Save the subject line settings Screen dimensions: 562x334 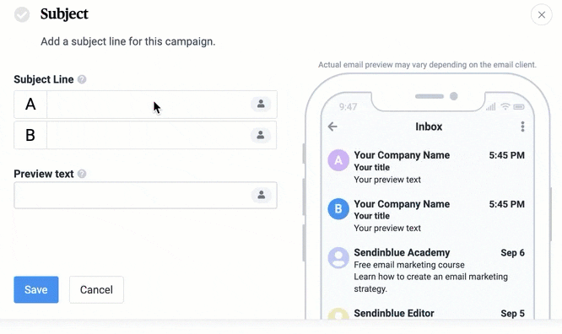coord(36,289)
